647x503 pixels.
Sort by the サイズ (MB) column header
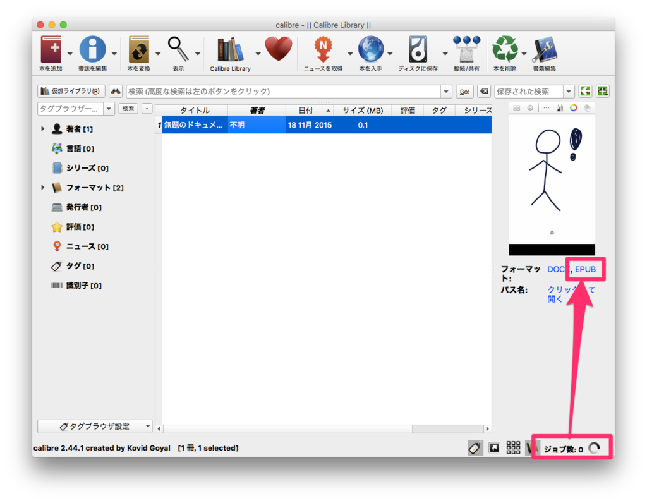click(x=363, y=111)
